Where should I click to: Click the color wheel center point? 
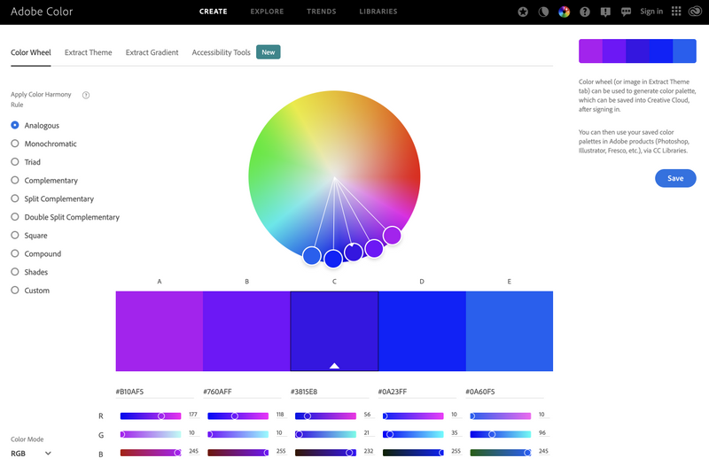tap(335, 177)
